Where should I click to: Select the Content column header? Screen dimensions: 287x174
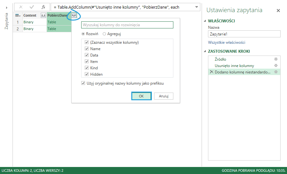pos(30,15)
